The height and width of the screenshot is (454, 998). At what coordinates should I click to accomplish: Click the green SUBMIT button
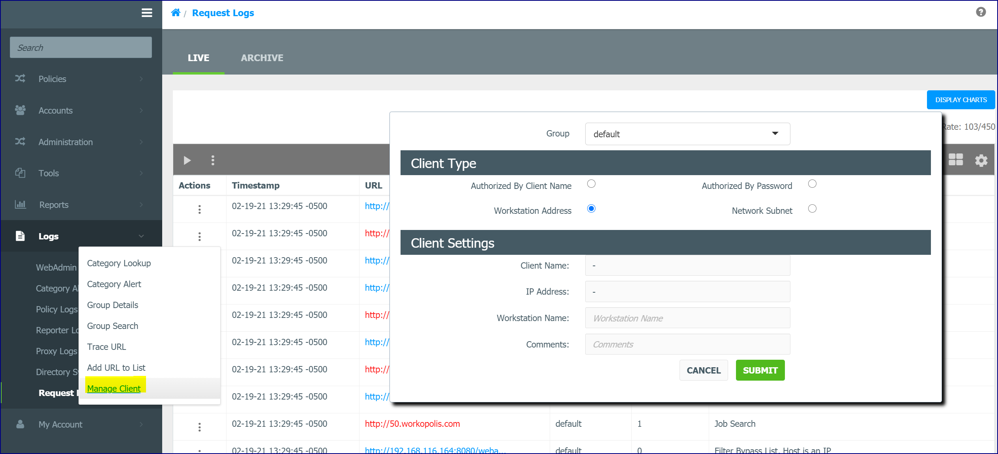click(x=760, y=370)
